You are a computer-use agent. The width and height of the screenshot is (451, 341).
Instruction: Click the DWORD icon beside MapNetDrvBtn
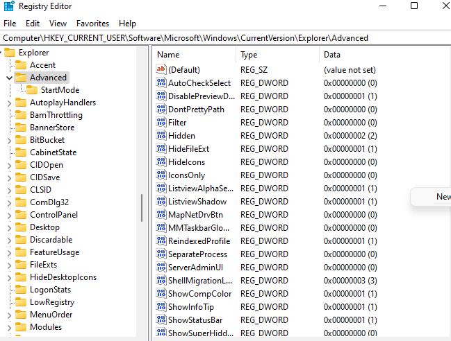coord(161,215)
